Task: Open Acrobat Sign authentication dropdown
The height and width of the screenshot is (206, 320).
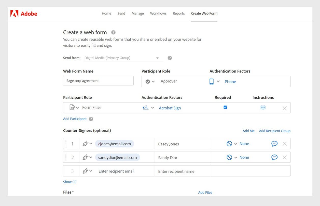Action: pos(152,108)
